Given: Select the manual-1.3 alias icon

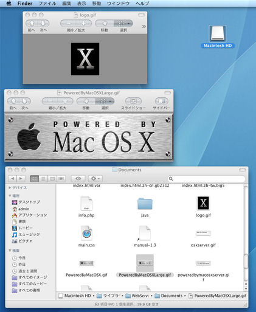Looking at the screenshot, I should coord(145,233).
